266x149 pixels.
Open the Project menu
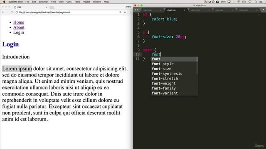click(x=86, y=2)
